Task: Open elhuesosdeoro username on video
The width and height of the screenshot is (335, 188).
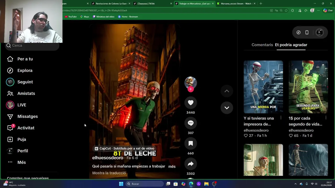Action: tap(108, 158)
